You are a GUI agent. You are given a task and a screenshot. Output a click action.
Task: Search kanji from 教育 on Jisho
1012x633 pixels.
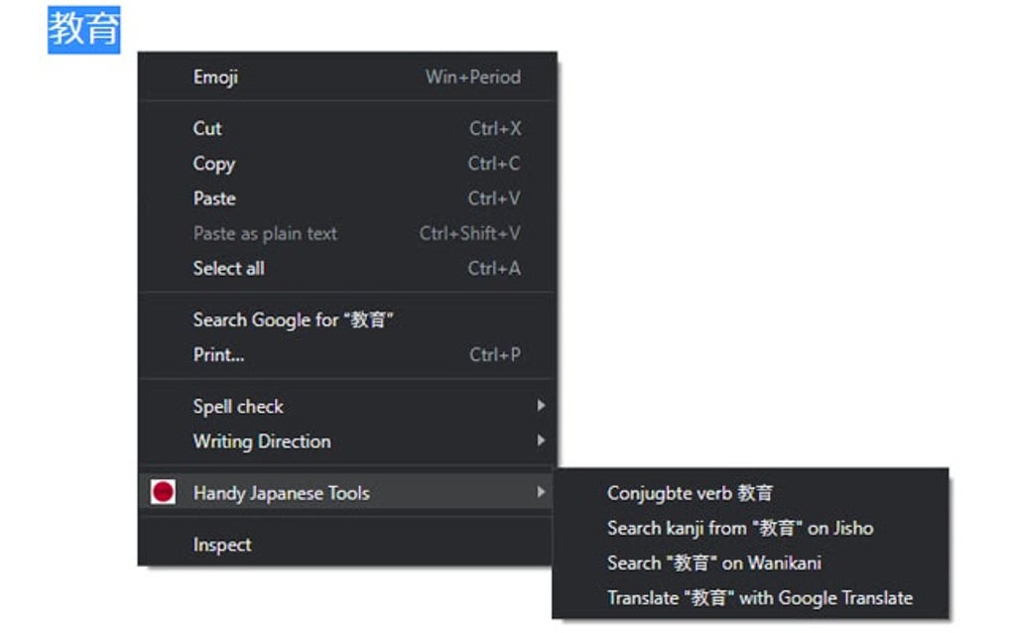point(740,528)
